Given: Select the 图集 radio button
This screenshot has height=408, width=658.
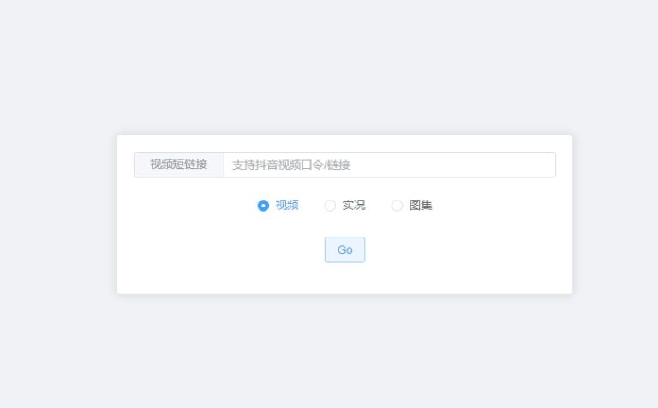Looking at the screenshot, I should pyautogui.click(x=411, y=206).
